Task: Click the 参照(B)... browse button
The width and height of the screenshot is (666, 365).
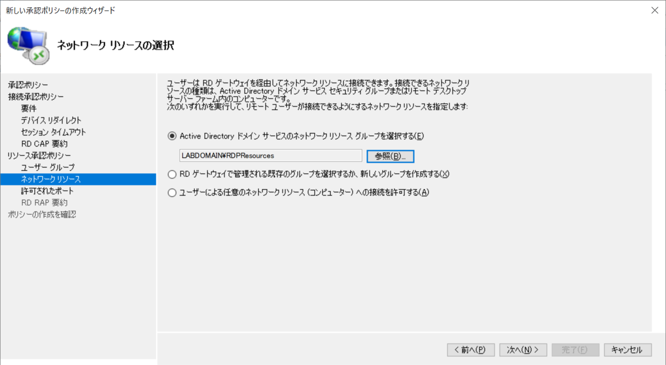Action: 391,156
